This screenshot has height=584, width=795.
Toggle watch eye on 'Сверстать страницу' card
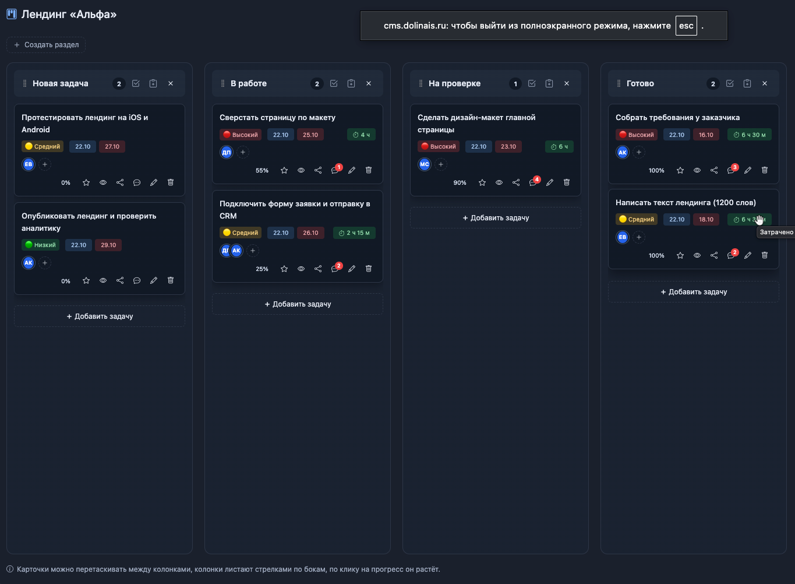pos(301,170)
